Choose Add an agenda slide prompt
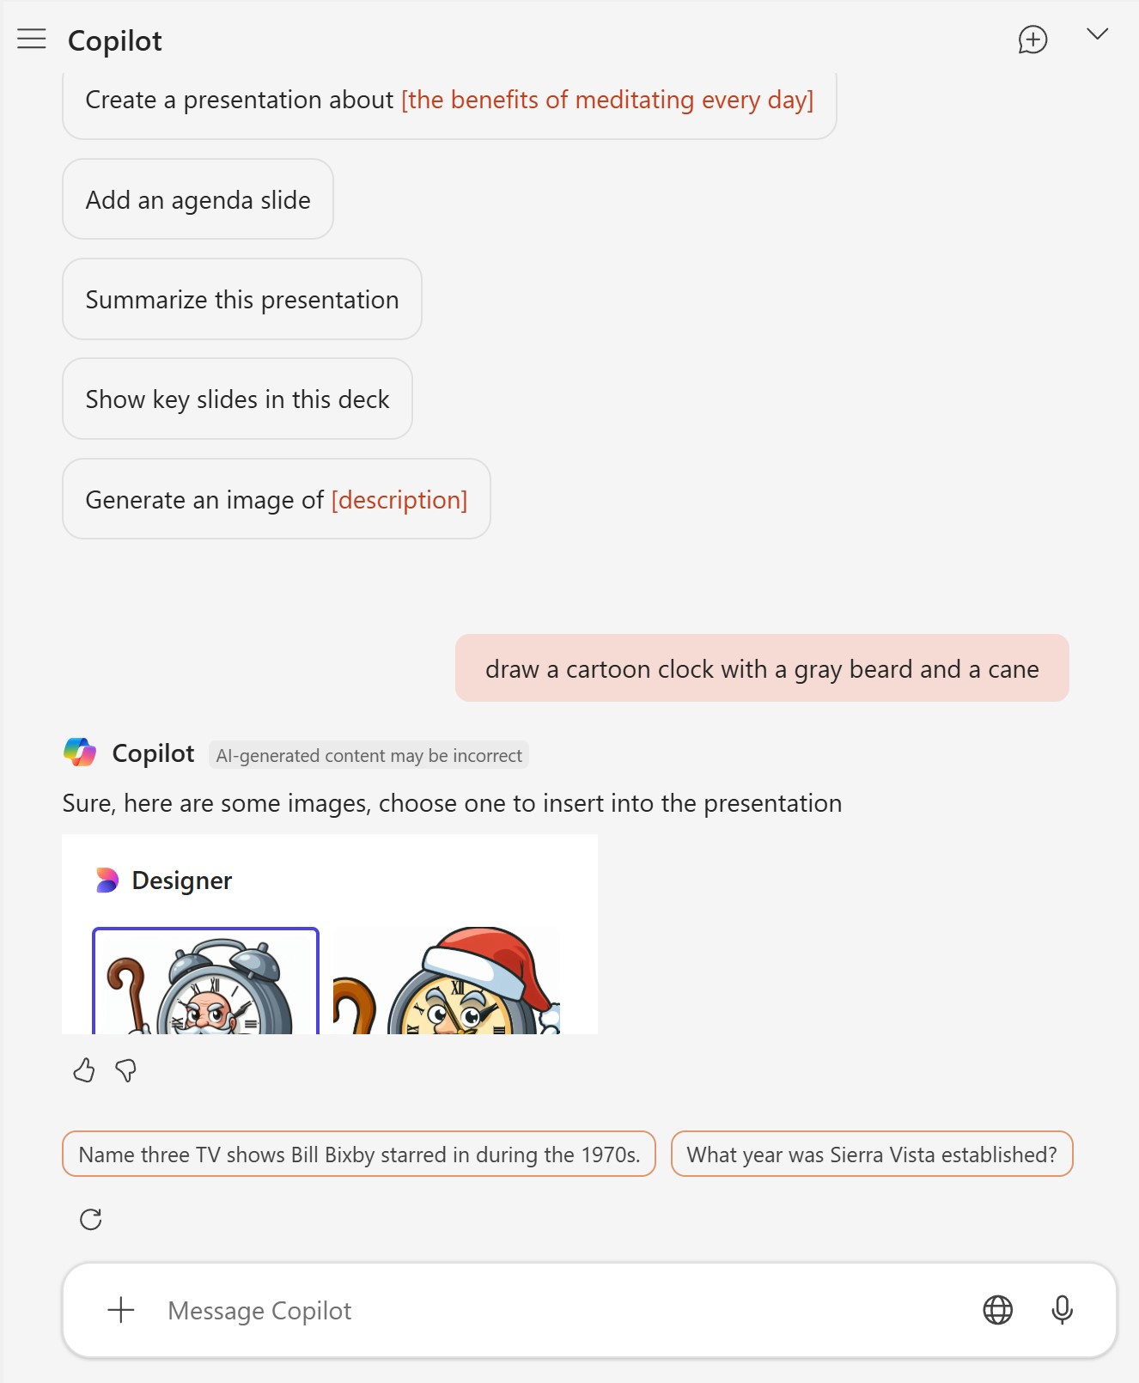1139x1383 pixels. 198,199
